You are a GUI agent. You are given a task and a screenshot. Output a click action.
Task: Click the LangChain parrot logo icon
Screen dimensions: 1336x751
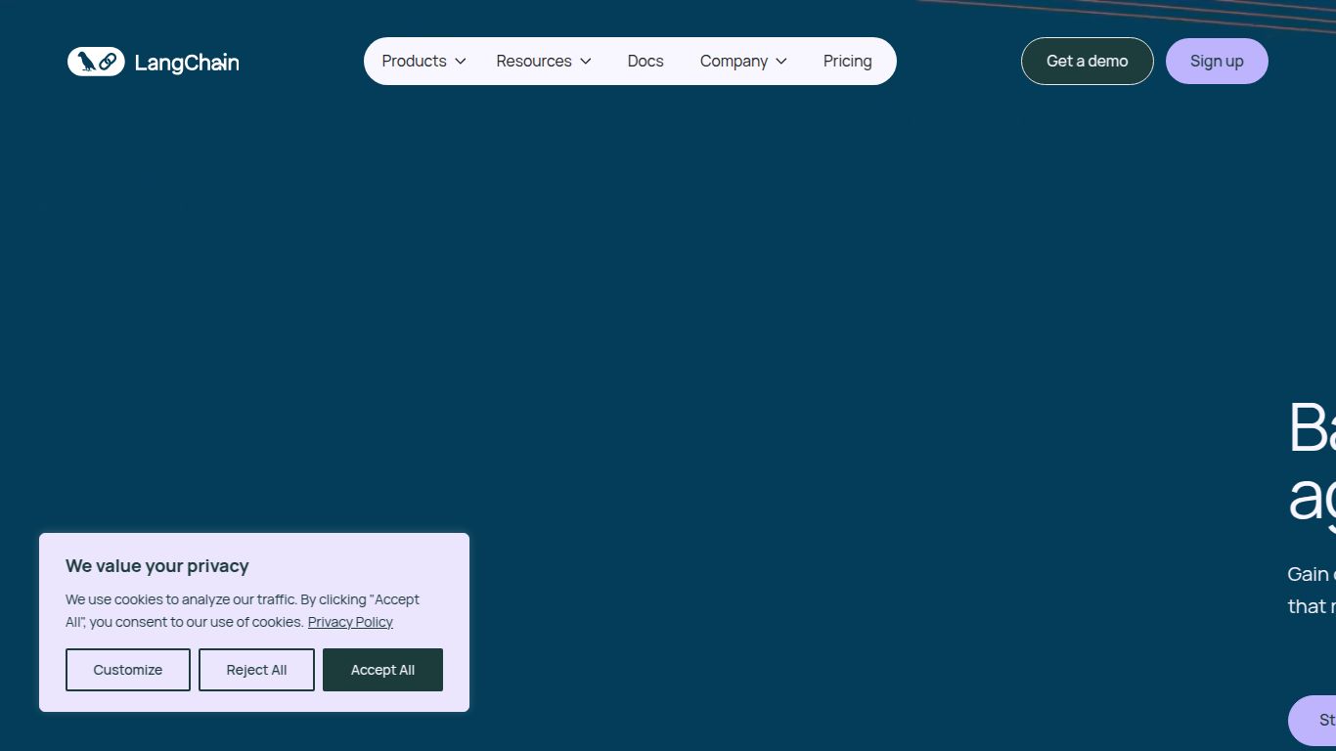tap(96, 62)
